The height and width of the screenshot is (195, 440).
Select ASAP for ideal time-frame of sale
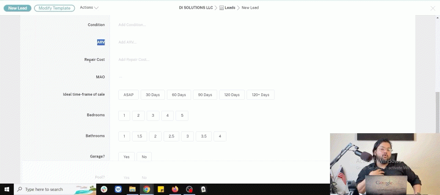tap(128, 95)
